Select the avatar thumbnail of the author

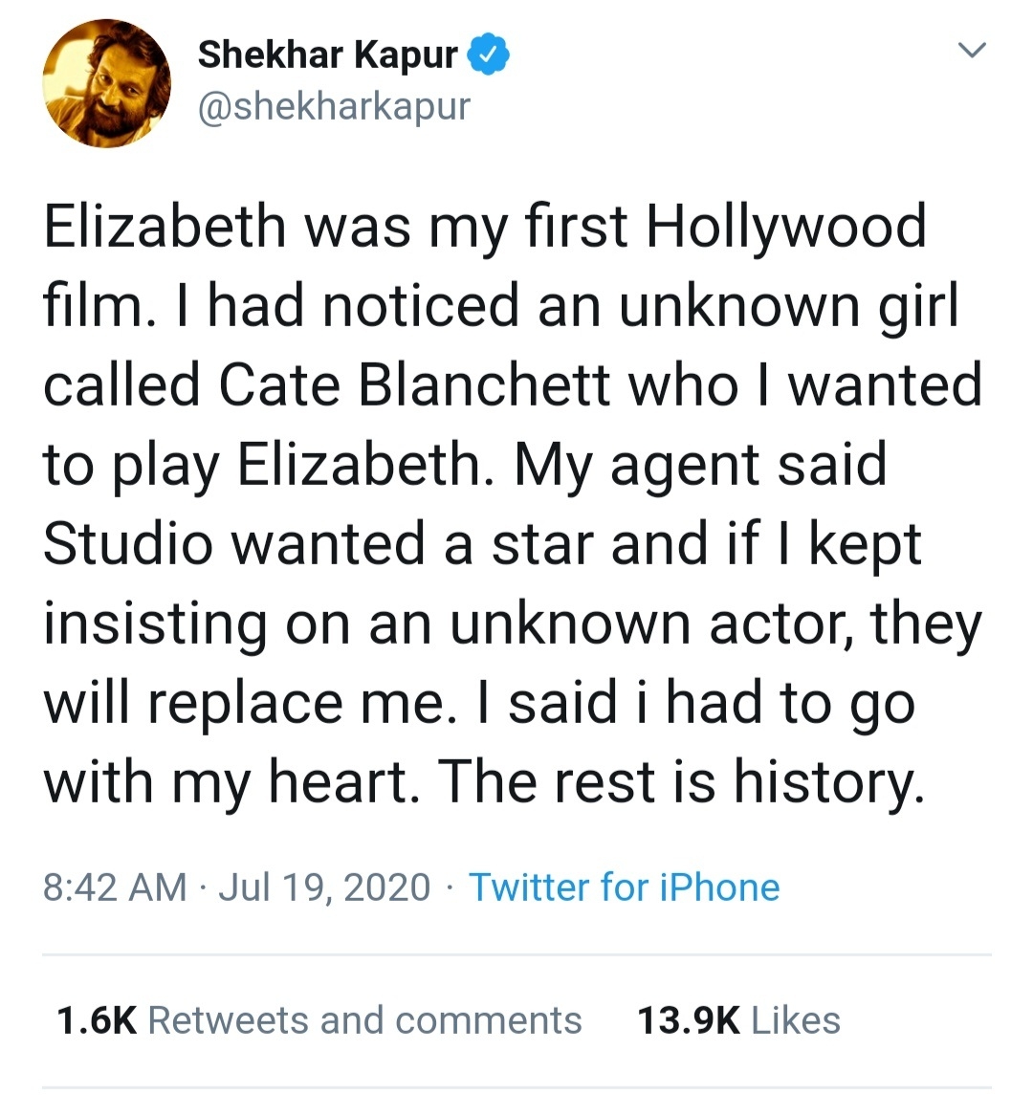(x=108, y=83)
